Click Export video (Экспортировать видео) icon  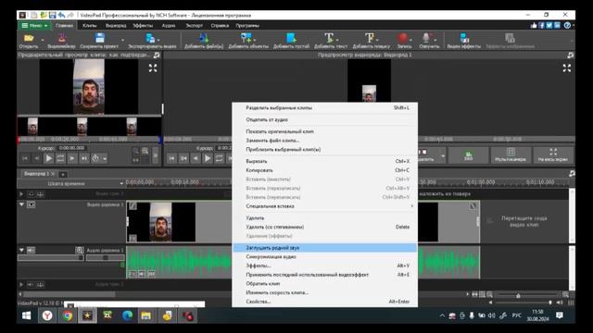click(150, 38)
